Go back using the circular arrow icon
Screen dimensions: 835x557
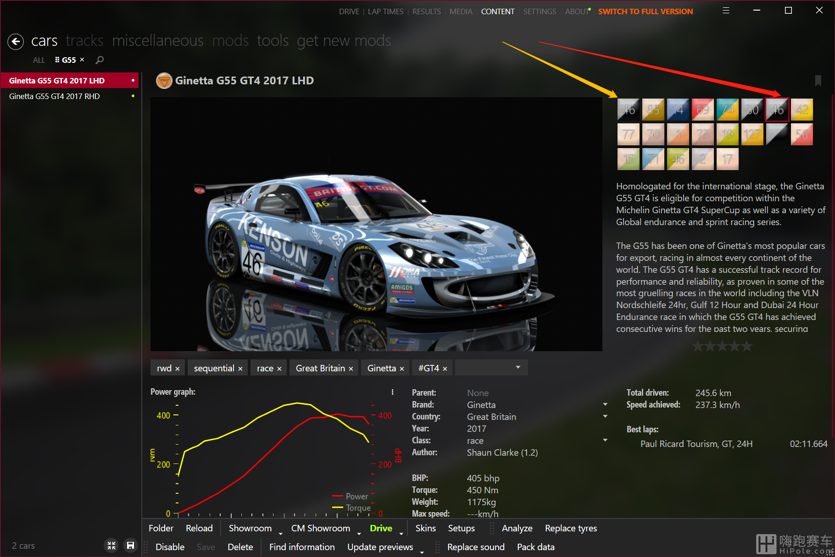[x=16, y=42]
